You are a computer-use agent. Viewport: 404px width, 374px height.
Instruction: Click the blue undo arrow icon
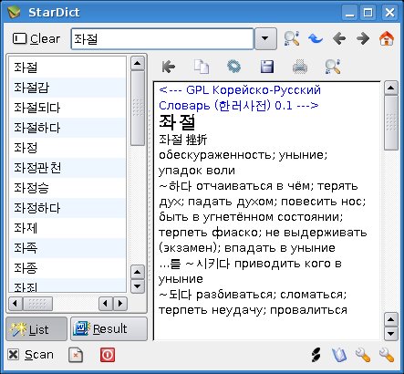pos(316,38)
